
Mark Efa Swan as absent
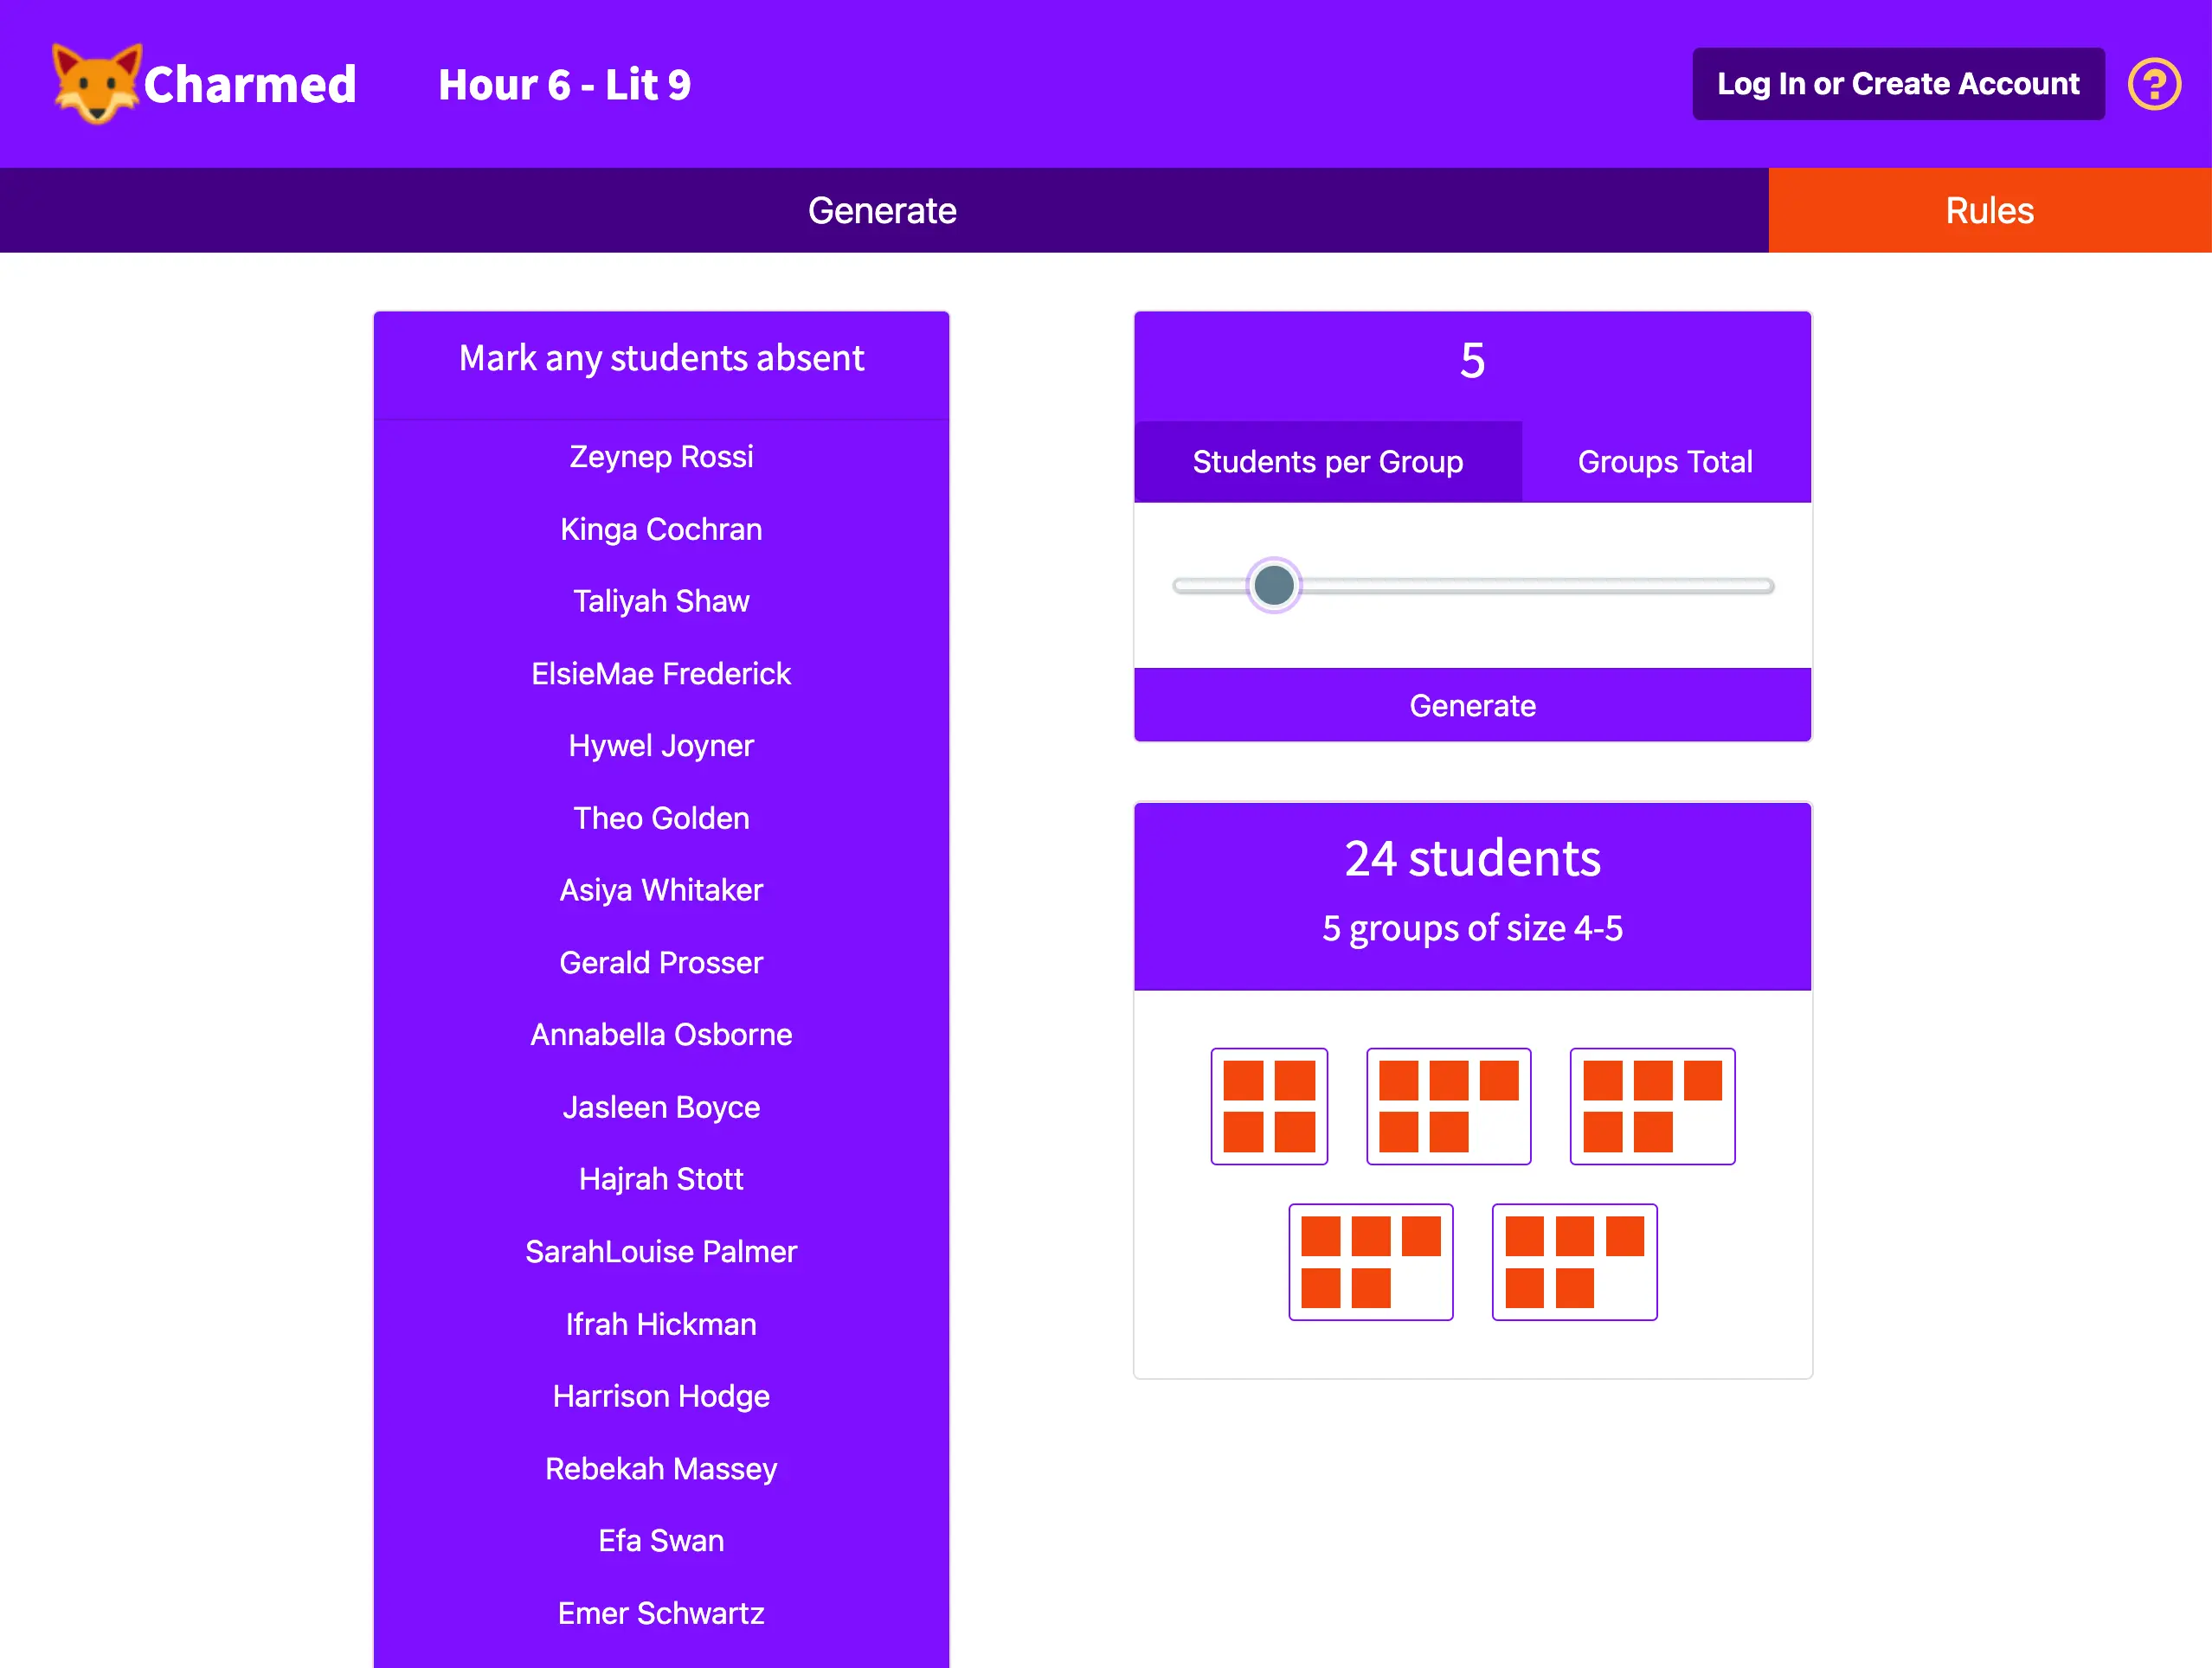point(661,1540)
